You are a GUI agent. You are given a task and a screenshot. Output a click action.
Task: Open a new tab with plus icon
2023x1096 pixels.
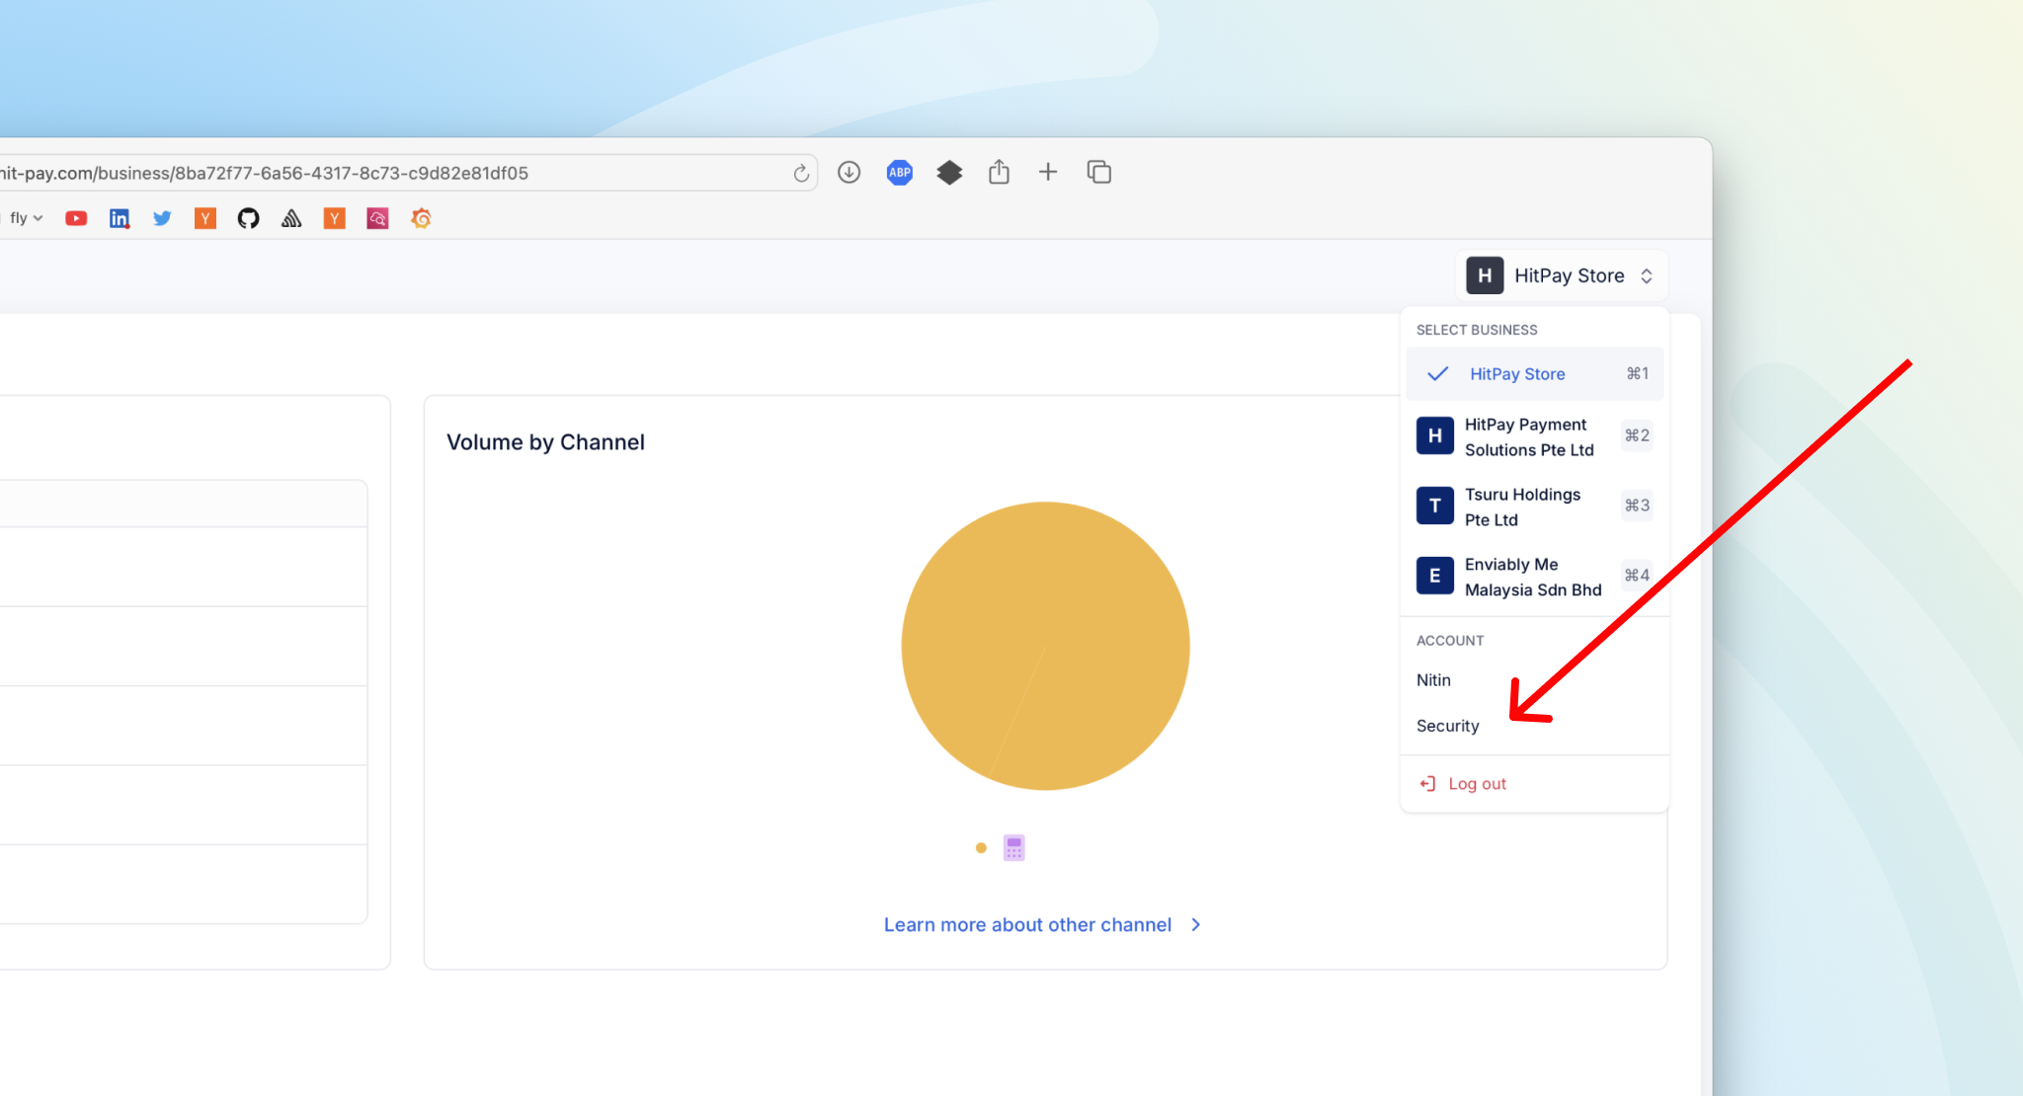click(x=1048, y=172)
